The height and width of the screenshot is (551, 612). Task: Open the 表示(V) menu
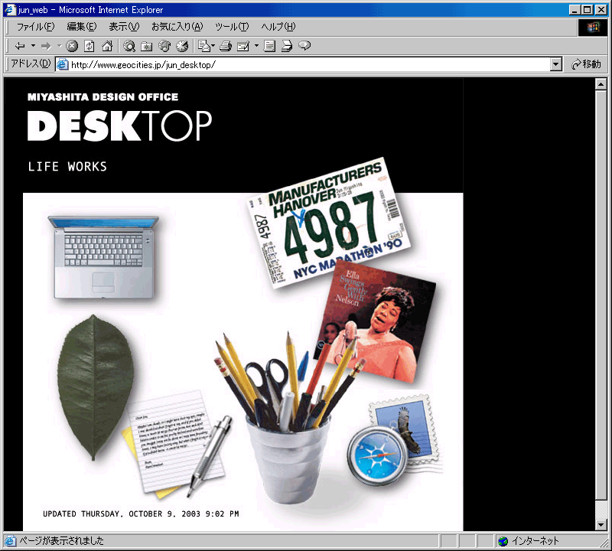[124, 27]
